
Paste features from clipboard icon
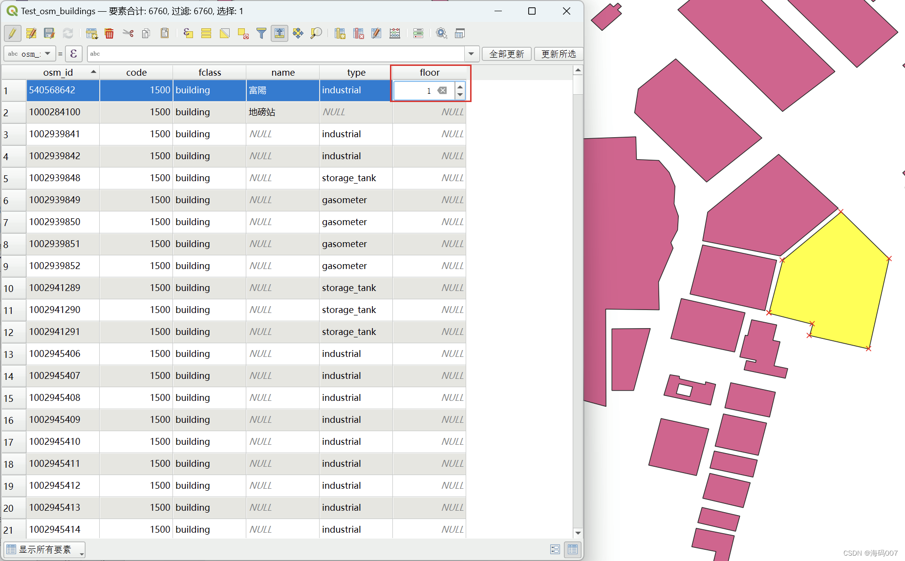click(x=165, y=33)
